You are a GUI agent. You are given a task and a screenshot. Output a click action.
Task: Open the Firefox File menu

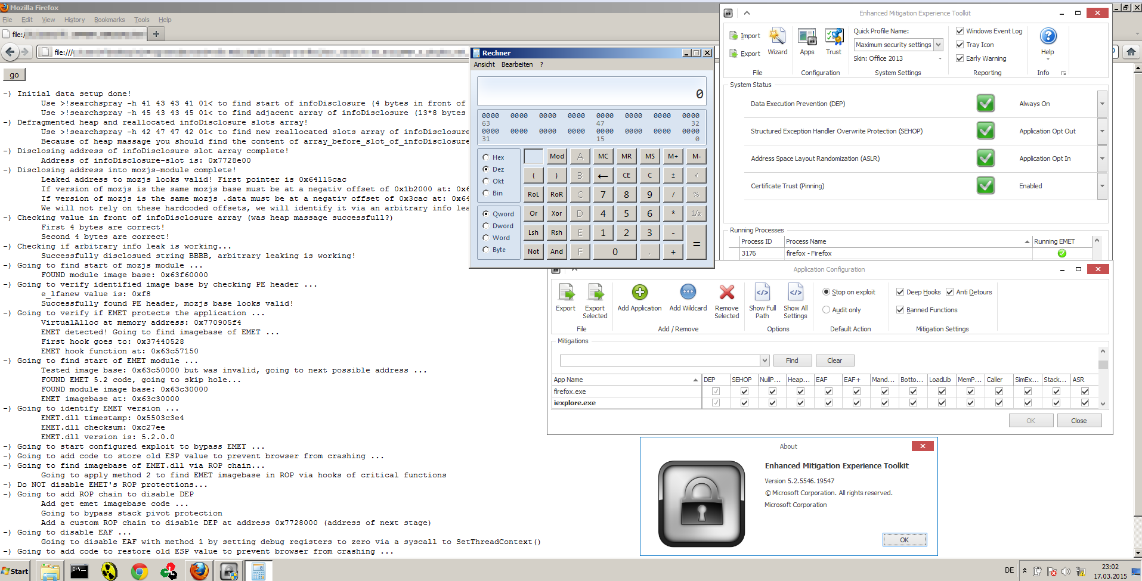(x=7, y=20)
